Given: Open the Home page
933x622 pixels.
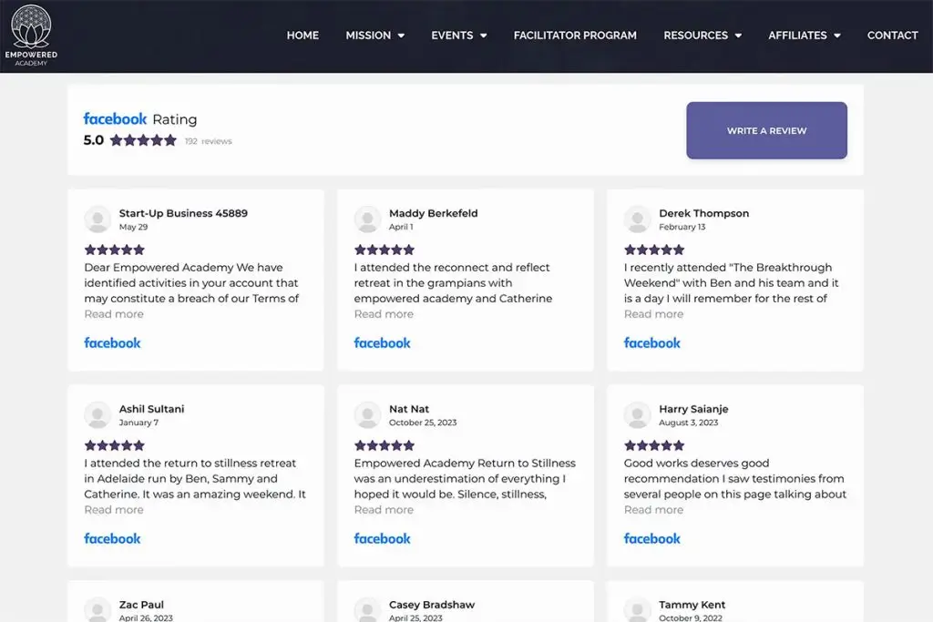Looking at the screenshot, I should pyautogui.click(x=302, y=36).
